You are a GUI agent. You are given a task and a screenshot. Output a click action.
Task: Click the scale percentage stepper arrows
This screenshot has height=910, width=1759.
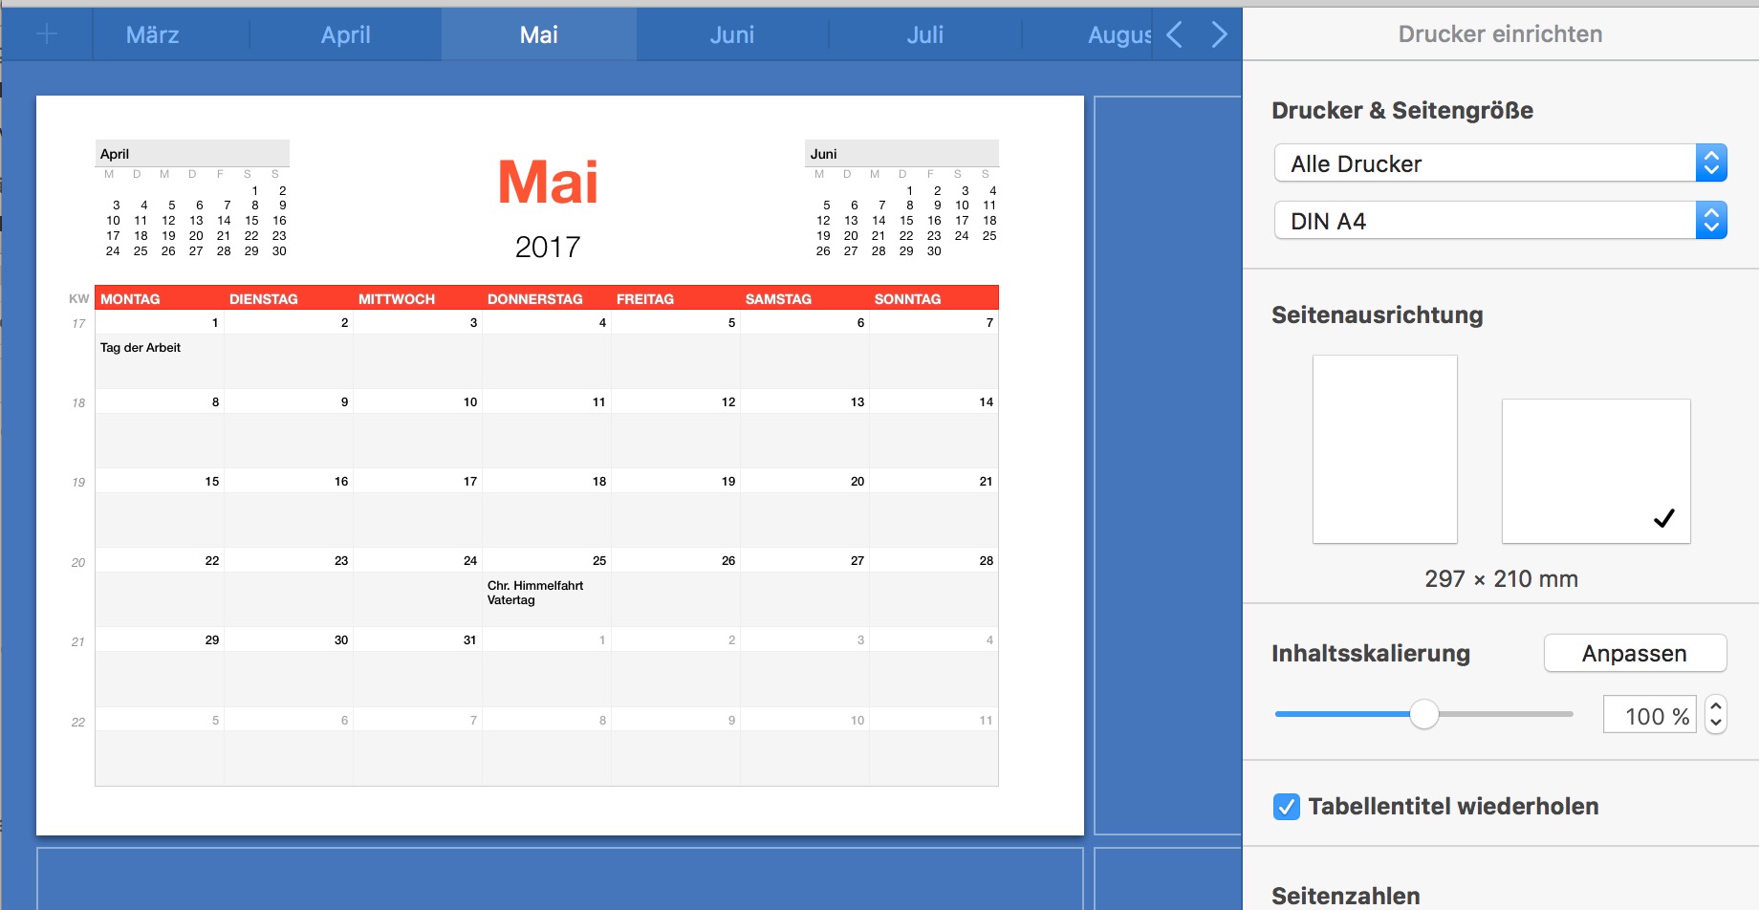[x=1716, y=715]
